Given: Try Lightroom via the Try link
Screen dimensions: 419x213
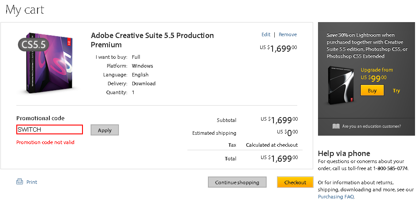Looking at the screenshot, I should [x=397, y=91].
